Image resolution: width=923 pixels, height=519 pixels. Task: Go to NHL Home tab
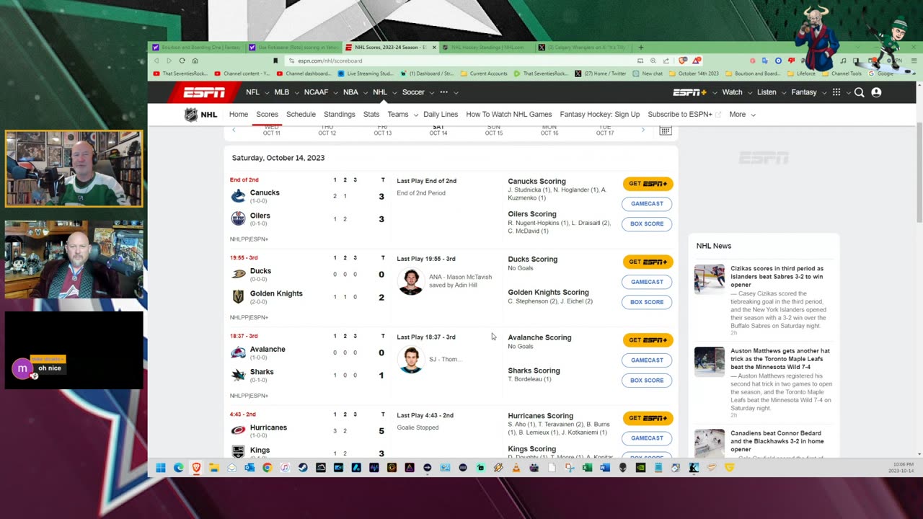coord(239,115)
